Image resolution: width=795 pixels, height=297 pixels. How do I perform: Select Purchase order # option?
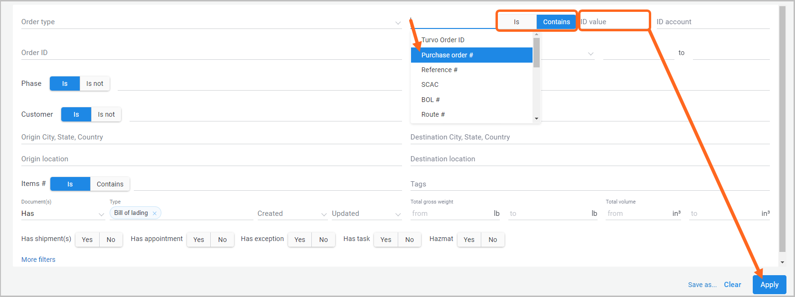coord(472,55)
